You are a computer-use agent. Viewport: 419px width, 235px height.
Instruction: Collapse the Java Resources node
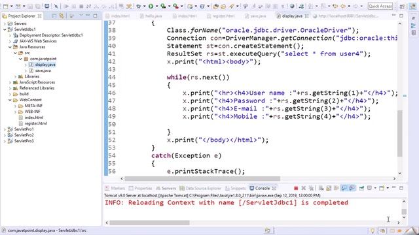tap(10, 47)
